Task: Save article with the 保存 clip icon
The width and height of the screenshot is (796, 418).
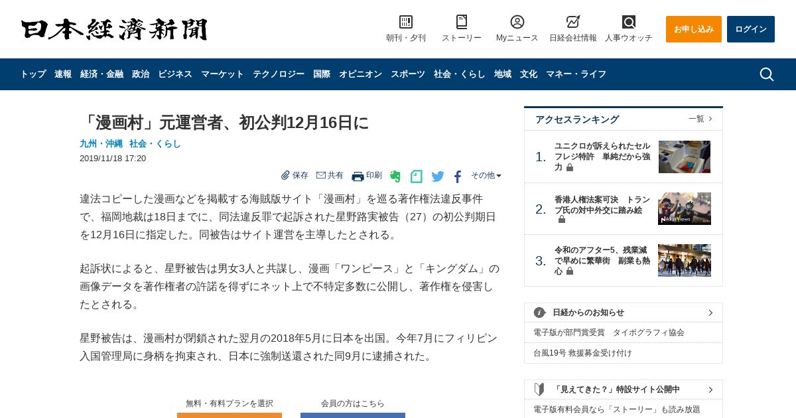Action: coord(285,175)
